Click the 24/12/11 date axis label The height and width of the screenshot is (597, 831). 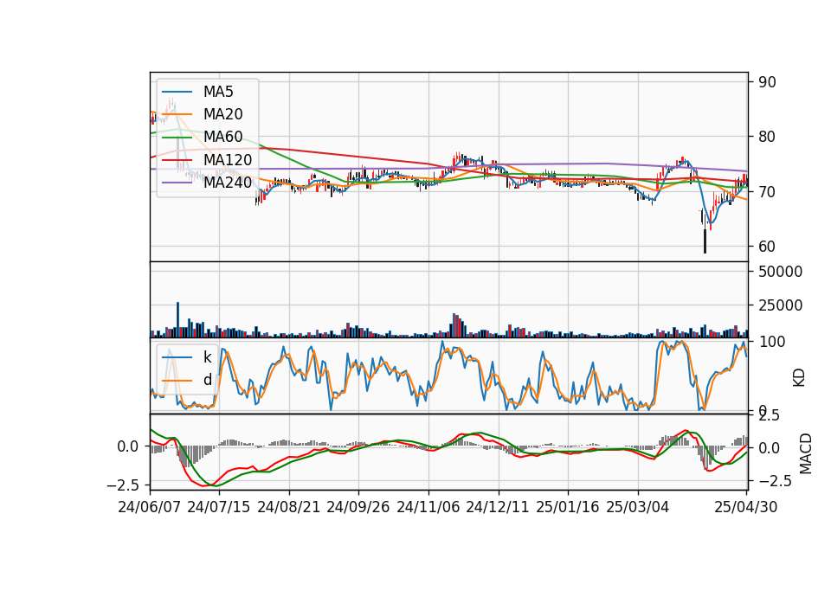click(x=498, y=507)
